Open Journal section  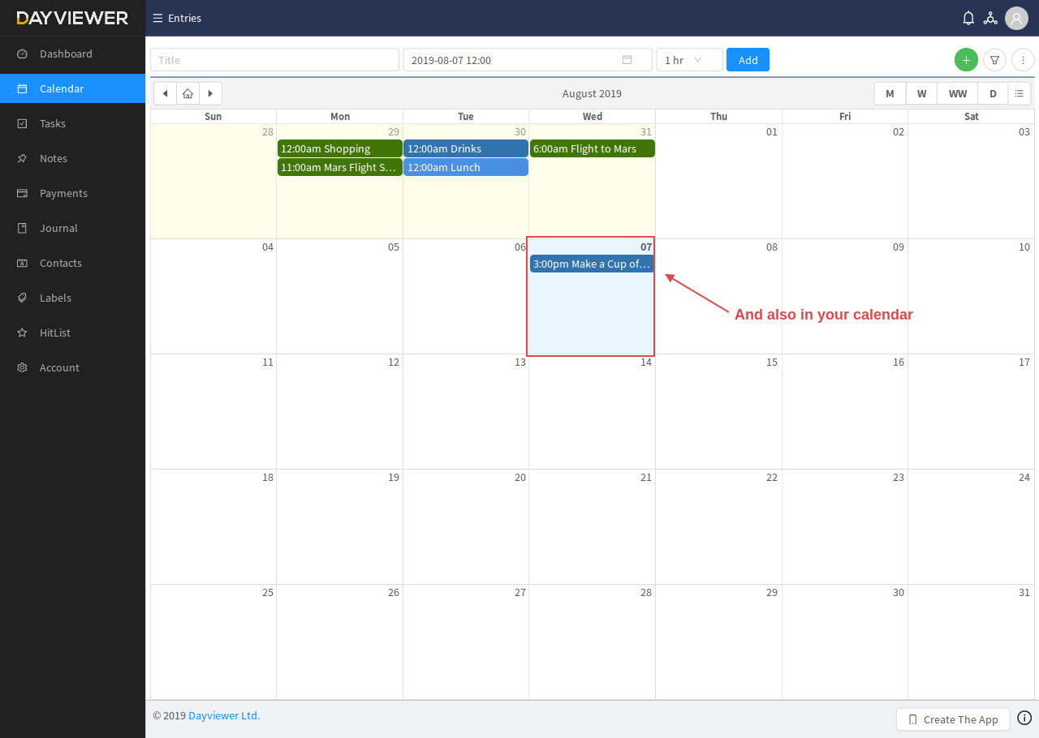point(73,228)
